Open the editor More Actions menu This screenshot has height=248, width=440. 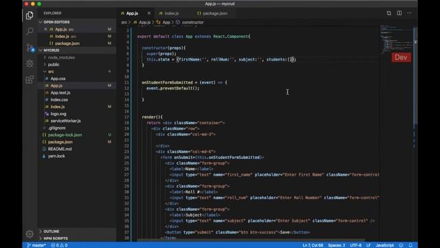pyautogui.click(x=410, y=13)
